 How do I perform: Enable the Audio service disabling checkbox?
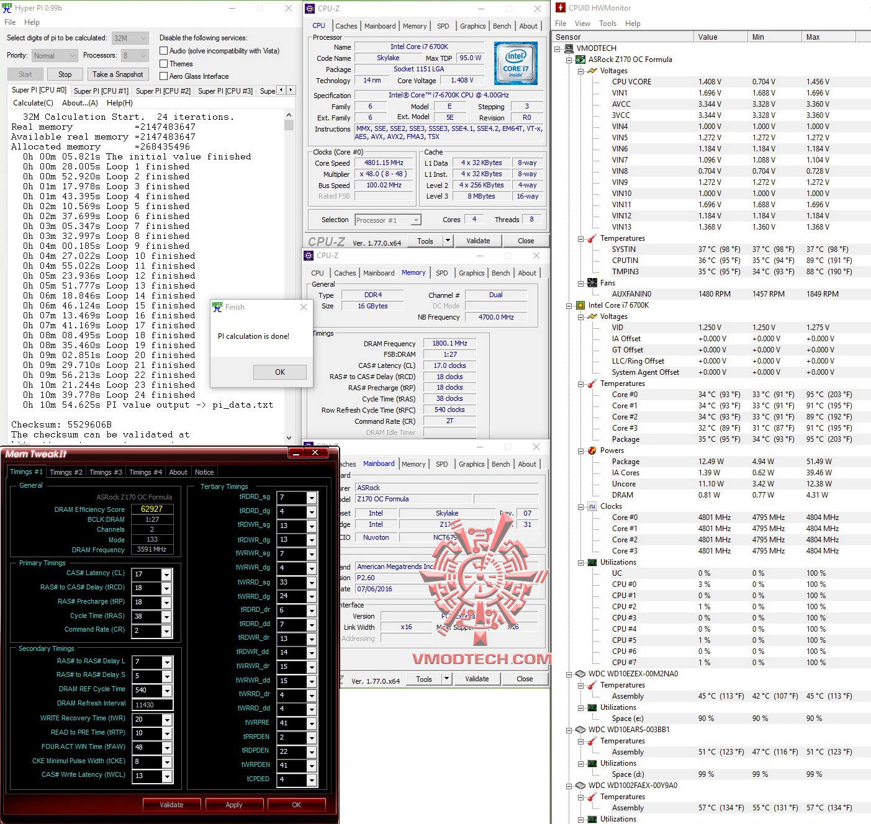coord(163,50)
